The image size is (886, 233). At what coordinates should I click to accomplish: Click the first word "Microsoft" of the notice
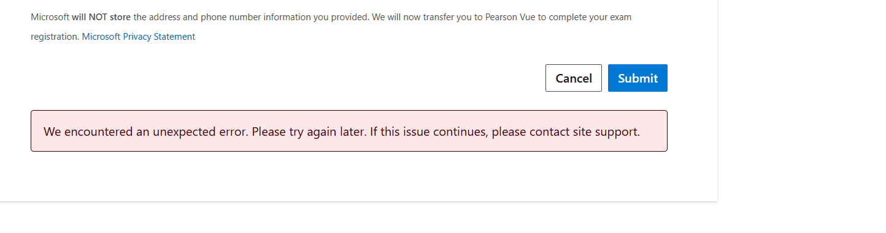click(50, 17)
